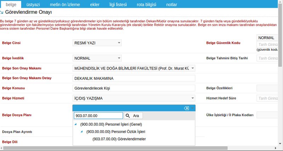283x151 pixels.
Task: Switch to the üstyazı tab
Action: click(x=34, y=5)
